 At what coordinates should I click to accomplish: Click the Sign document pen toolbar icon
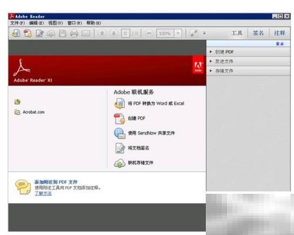[39, 34]
